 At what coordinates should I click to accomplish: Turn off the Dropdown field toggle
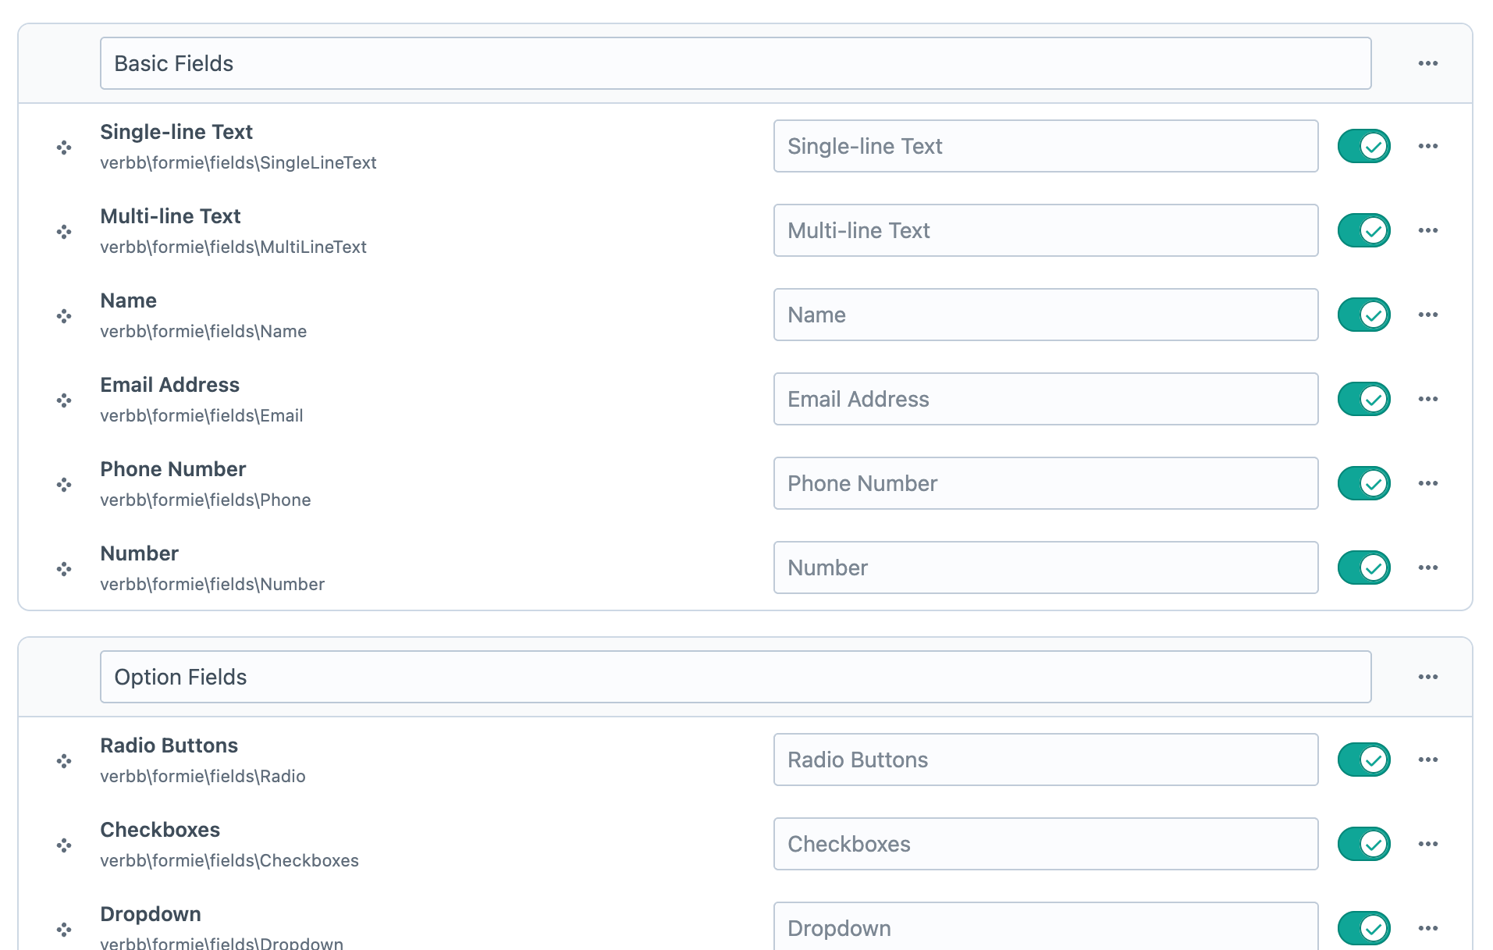tap(1364, 928)
